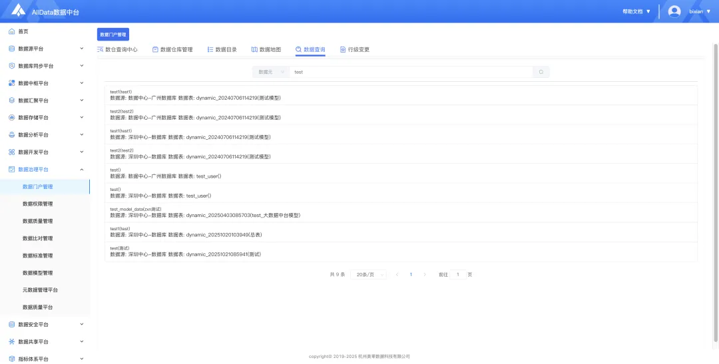Click the vertical page scrollbar
This screenshot has width=719, height=364.
coord(716,192)
